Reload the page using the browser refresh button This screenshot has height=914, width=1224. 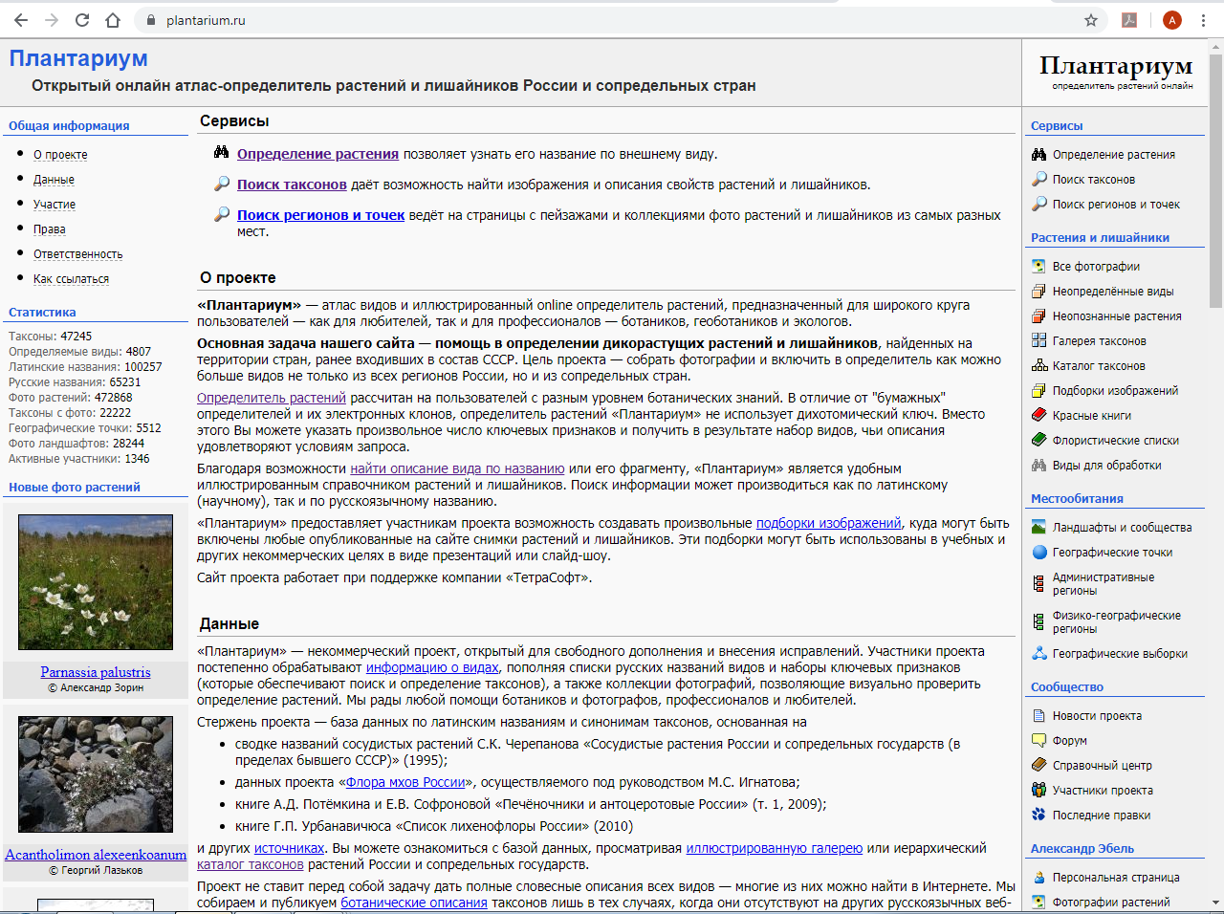(82, 20)
